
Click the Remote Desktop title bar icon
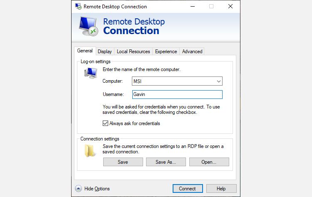[78, 6]
